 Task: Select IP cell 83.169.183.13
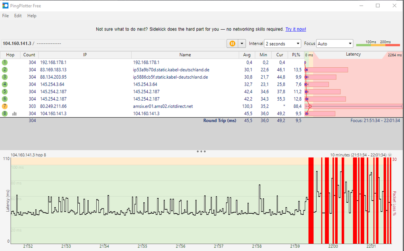click(53, 70)
